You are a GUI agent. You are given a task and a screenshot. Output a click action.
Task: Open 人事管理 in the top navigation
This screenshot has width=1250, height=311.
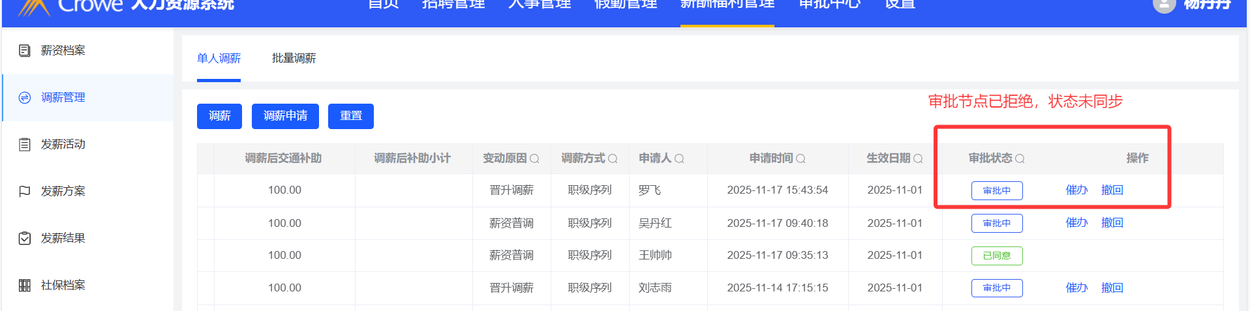[540, 5]
